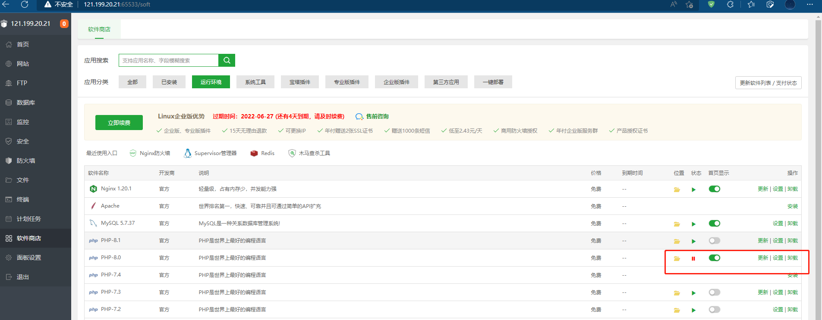This screenshot has width=822, height=320.
Task: Select the 一键部署 category filter
Action: tap(493, 82)
